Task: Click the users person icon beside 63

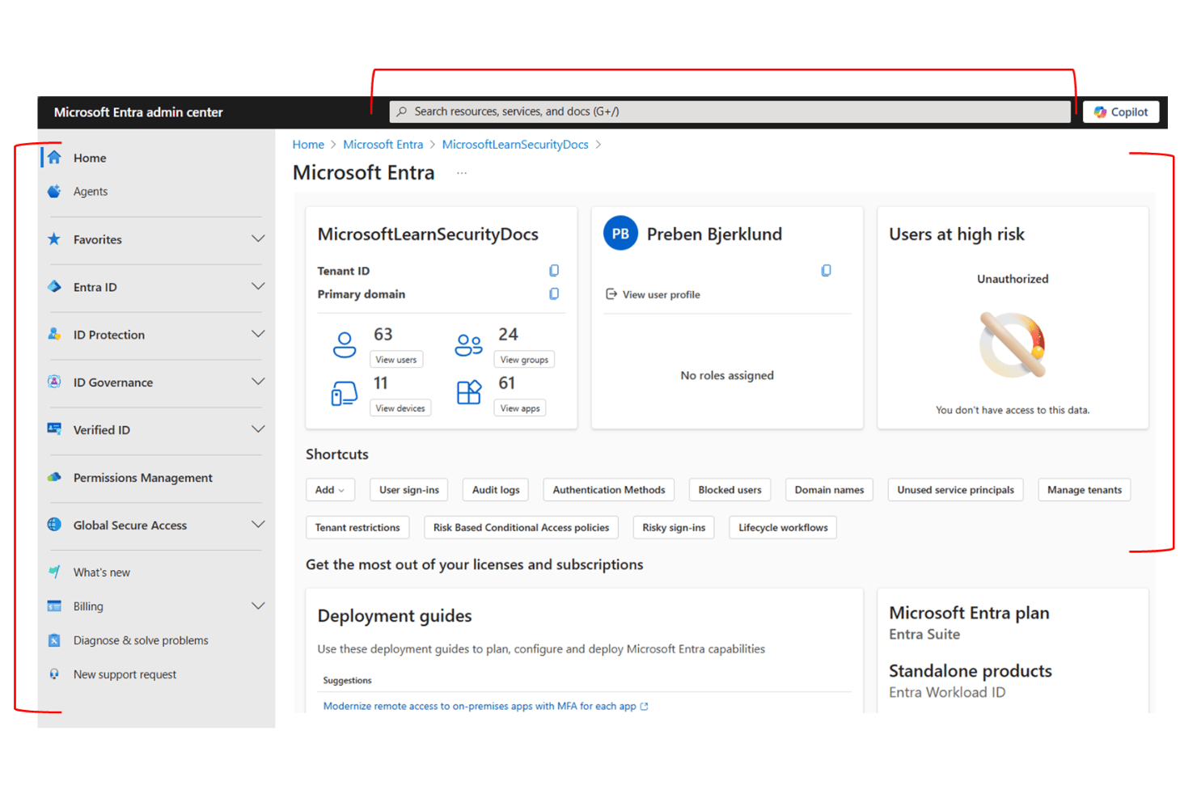Action: tap(345, 344)
